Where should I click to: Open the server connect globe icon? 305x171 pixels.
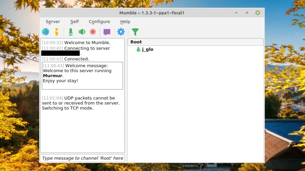point(46,32)
